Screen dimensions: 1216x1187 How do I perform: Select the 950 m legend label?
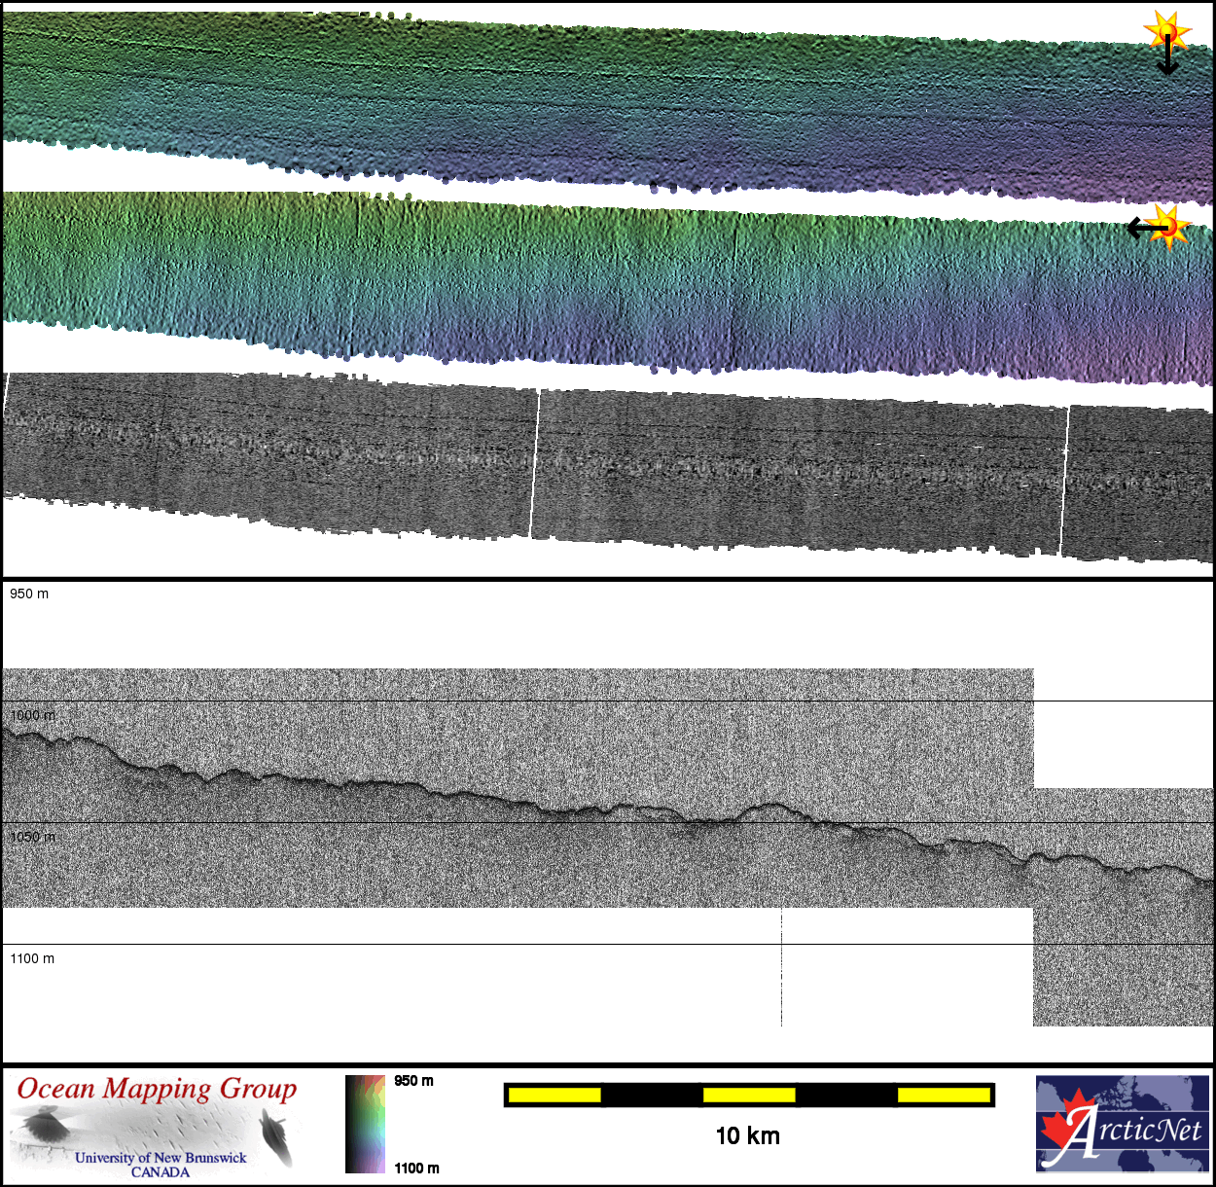pos(413,1081)
